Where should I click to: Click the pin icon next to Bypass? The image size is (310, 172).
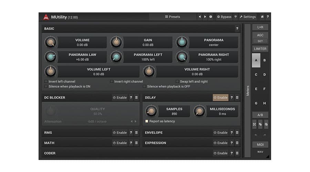[236, 17]
